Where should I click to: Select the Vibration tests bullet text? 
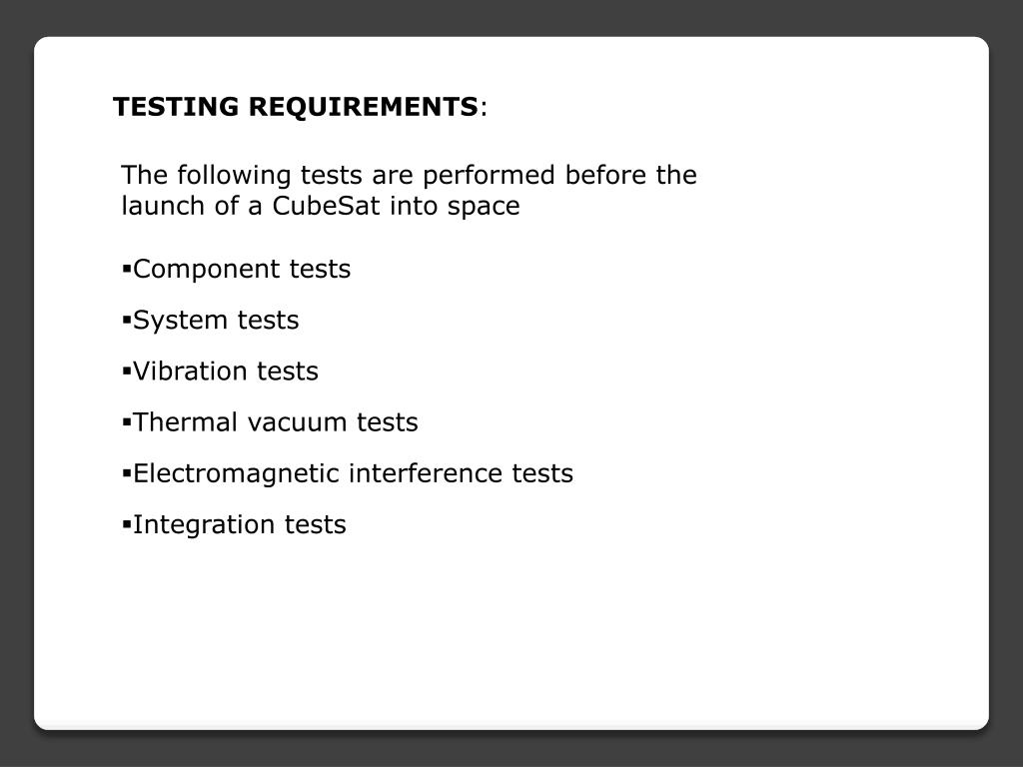click(x=226, y=372)
